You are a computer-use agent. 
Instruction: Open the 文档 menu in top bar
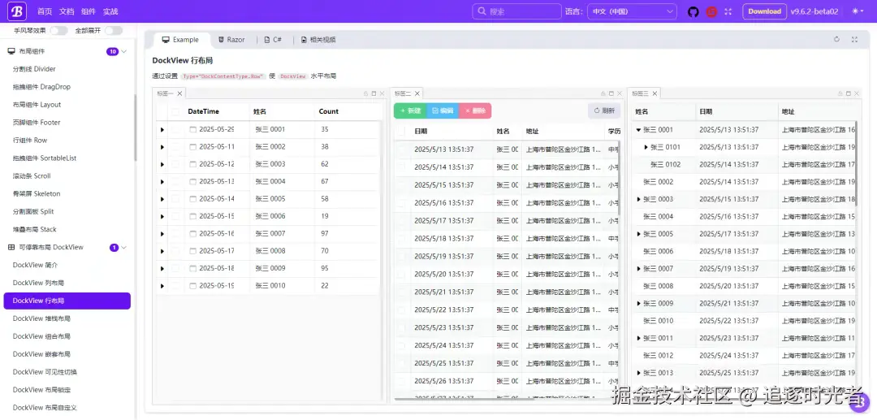click(66, 11)
